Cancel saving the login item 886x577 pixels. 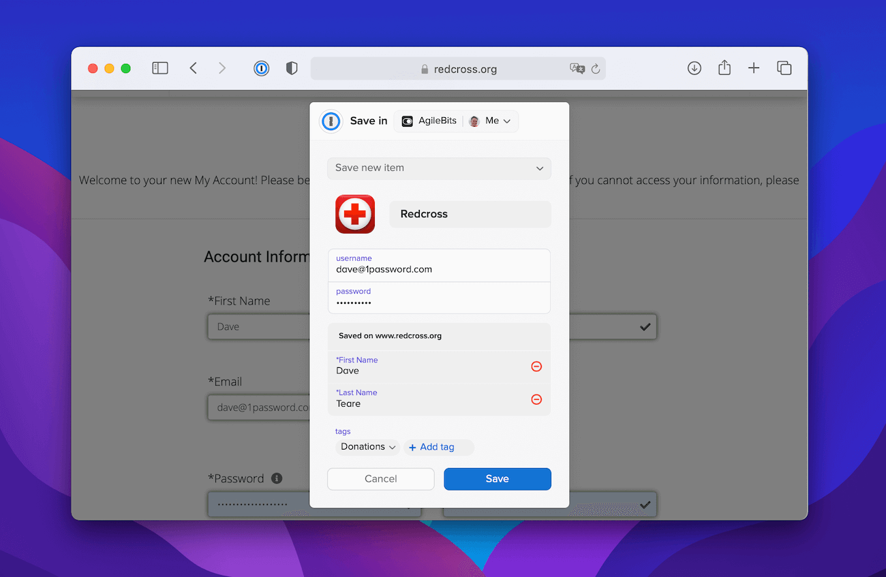380,479
